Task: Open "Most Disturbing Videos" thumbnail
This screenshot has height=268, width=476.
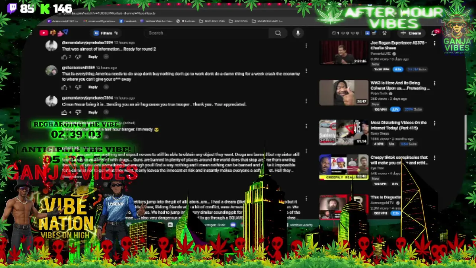Action: click(344, 132)
